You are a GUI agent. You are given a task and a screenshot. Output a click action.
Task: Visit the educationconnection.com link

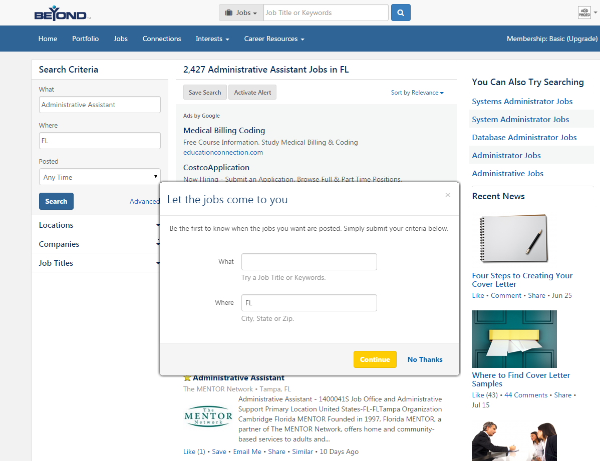223,152
